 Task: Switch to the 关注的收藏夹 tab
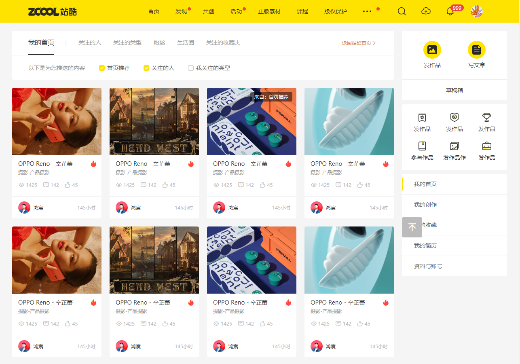click(x=223, y=42)
